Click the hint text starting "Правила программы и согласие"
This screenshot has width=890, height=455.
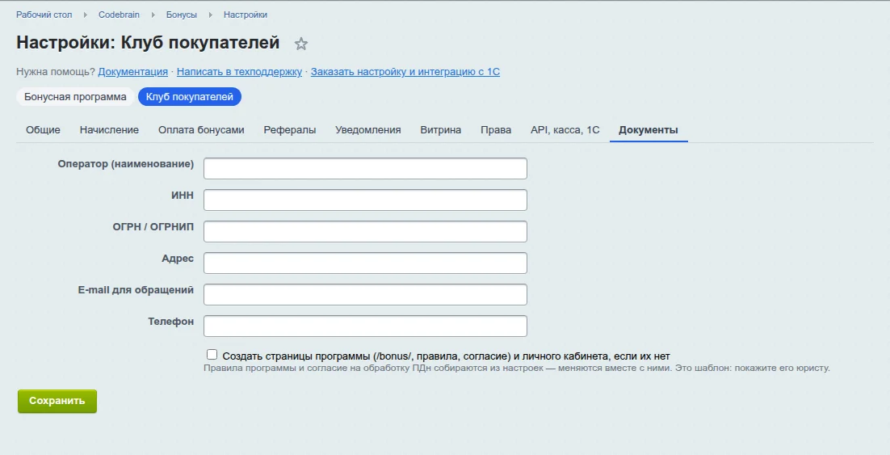pos(517,368)
